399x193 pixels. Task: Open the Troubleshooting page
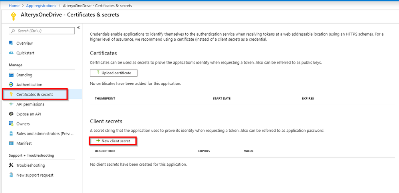(30, 165)
